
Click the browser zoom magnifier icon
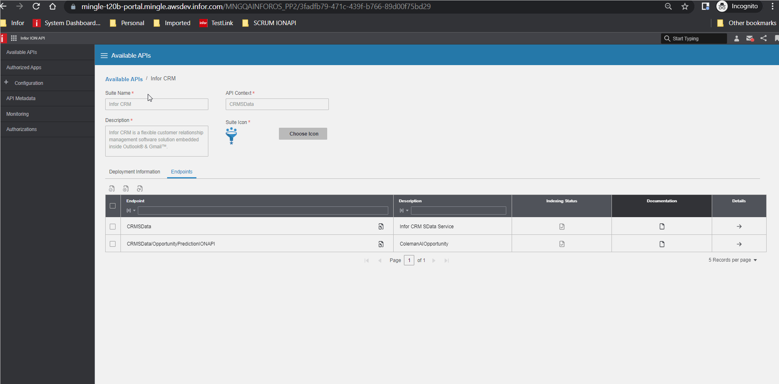coord(668,6)
